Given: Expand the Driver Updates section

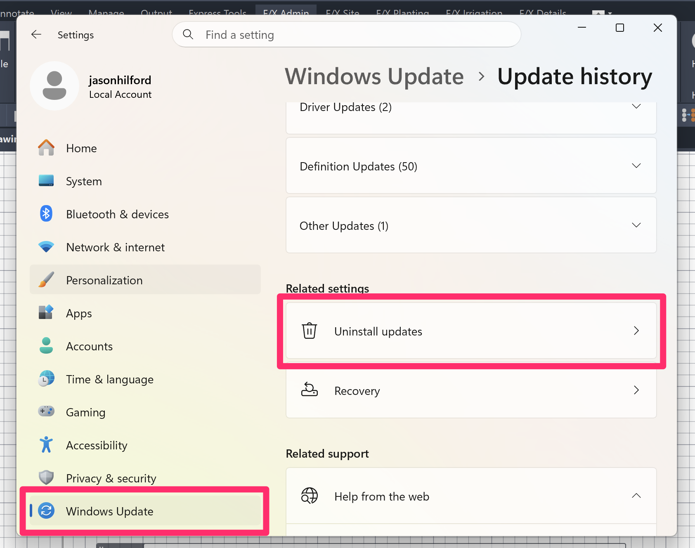Looking at the screenshot, I should pyautogui.click(x=636, y=106).
